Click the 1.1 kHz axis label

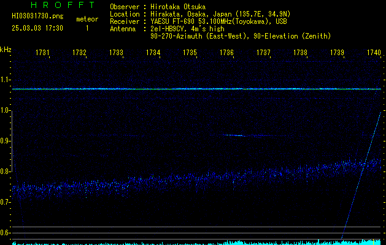click(5, 80)
